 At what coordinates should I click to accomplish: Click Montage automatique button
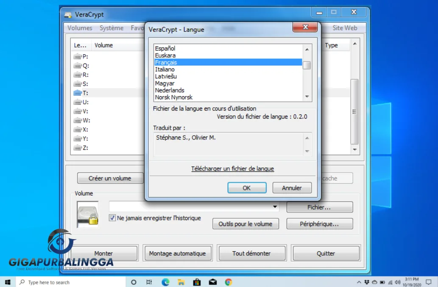(x=178, y=253)
